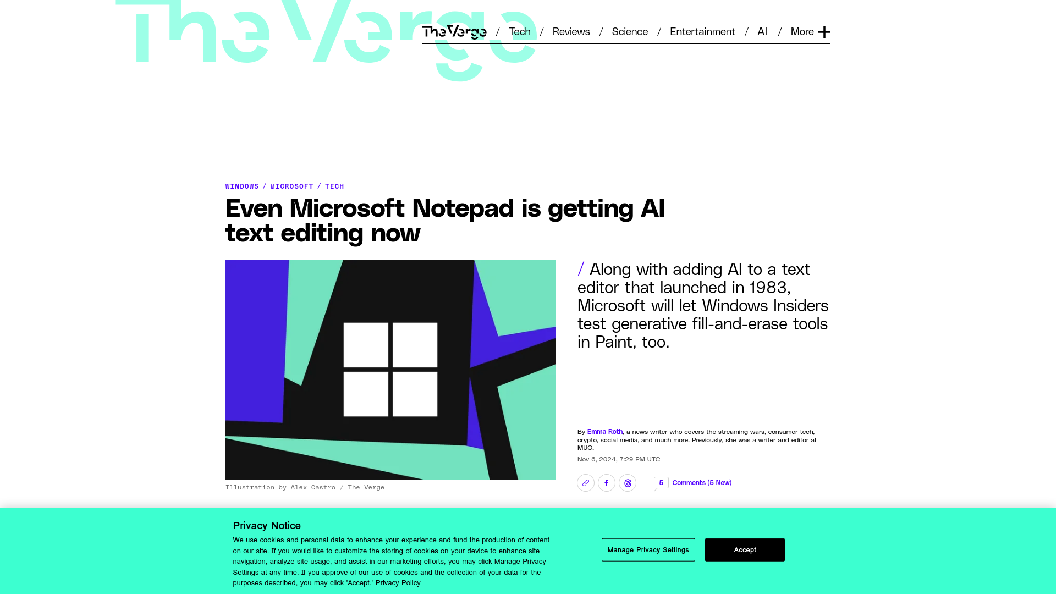Open the More menu plus icon
The width and height of the screenshot is (1056, 594).
[x=824, y=31]
